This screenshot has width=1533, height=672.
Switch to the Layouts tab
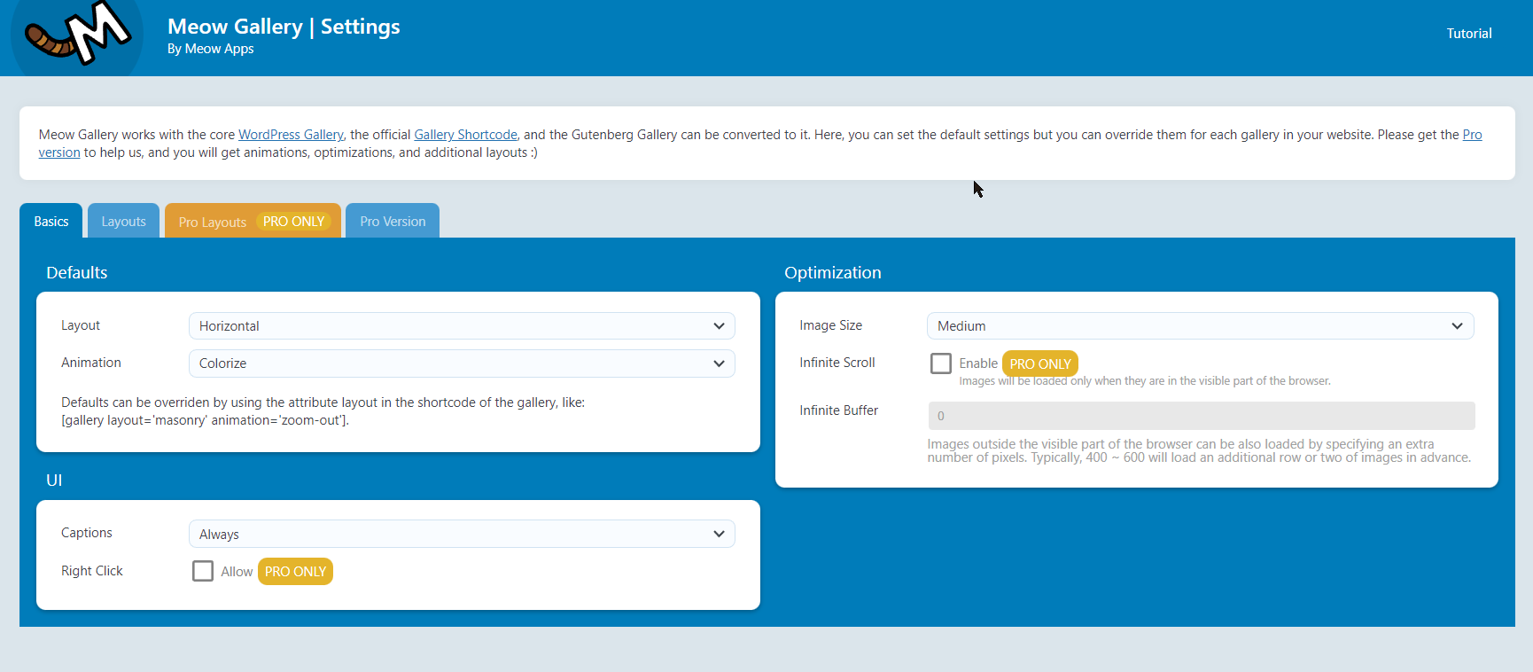coord(123,221)
